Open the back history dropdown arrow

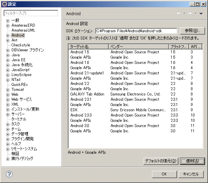[x=184, y=13]
